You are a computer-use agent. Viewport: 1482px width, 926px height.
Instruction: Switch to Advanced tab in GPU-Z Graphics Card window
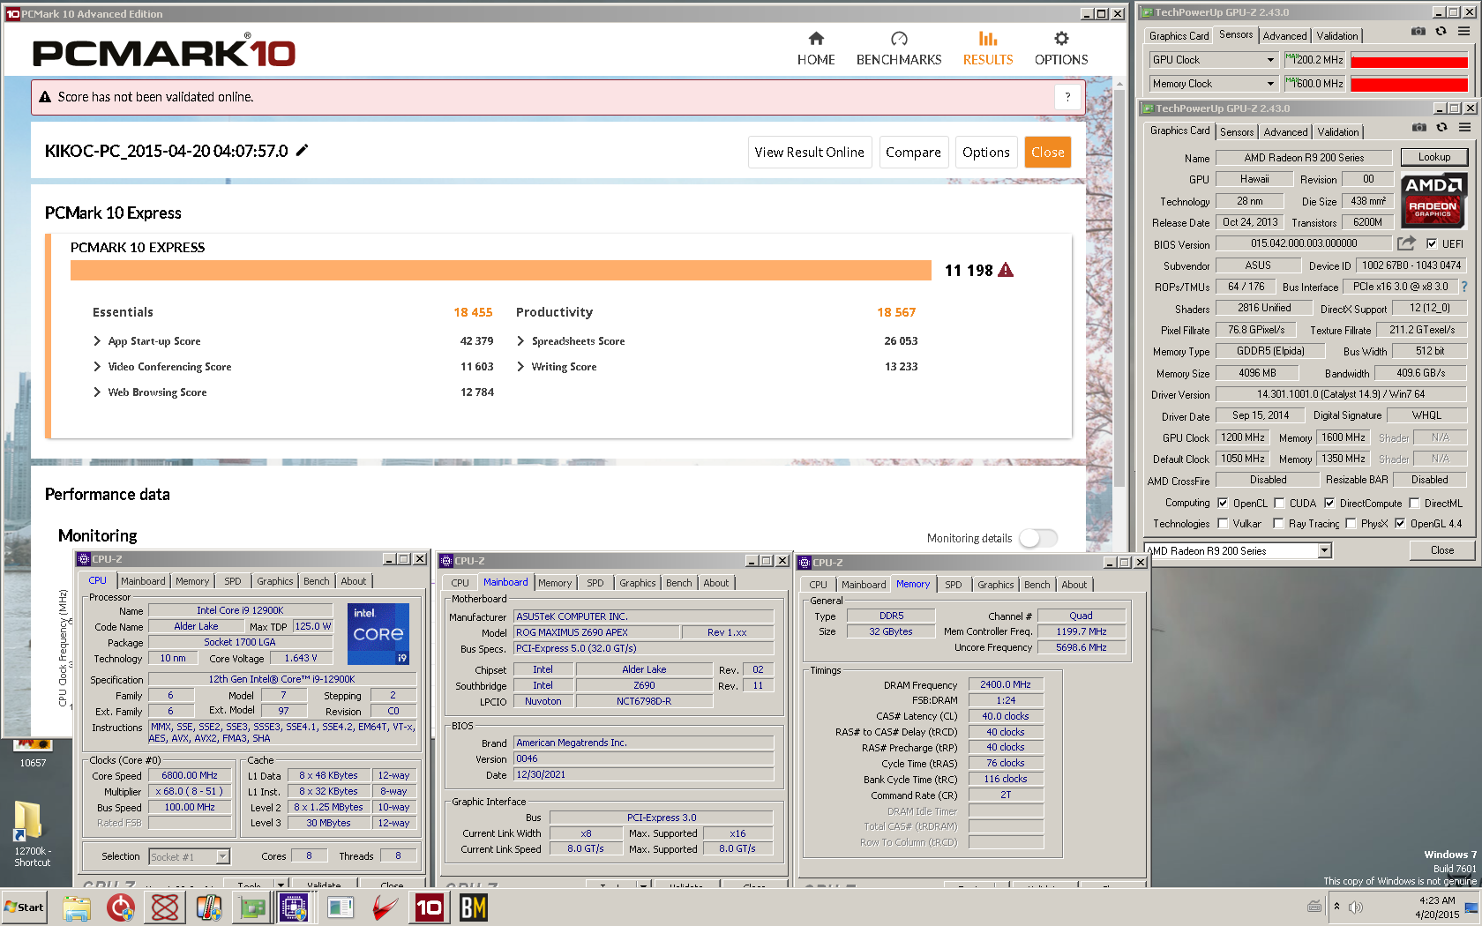pyautogui.click(x=1285, y=132)
